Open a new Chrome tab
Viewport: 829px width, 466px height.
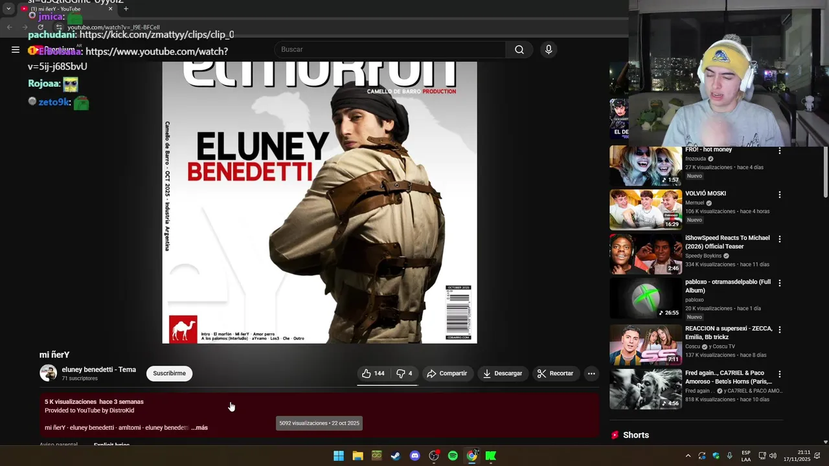pyautogui.click(x=126, y=9)
